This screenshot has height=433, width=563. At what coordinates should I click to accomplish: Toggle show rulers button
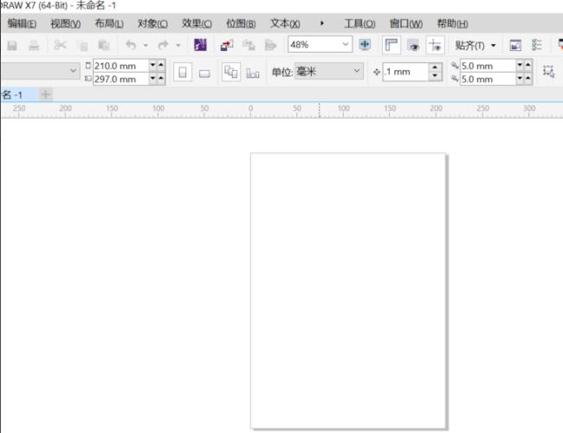pos(391,45)
